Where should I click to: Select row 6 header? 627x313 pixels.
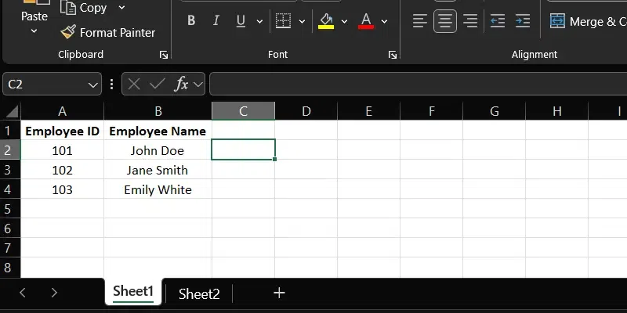[x=10, y=228]
